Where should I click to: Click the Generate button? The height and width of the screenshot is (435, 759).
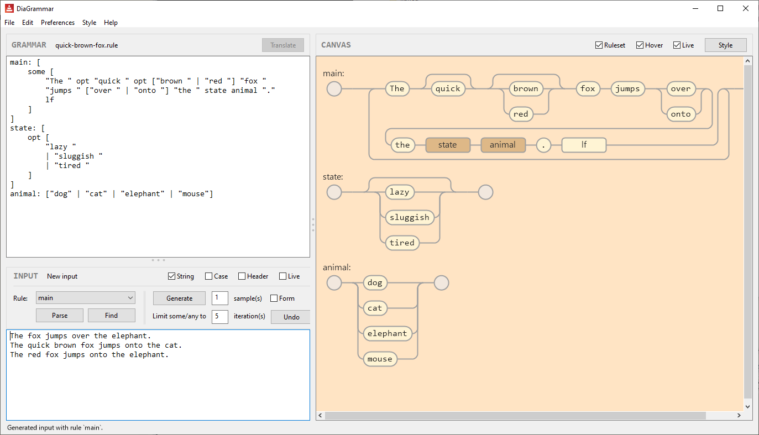pyautogui.click(x=179, y=298)
